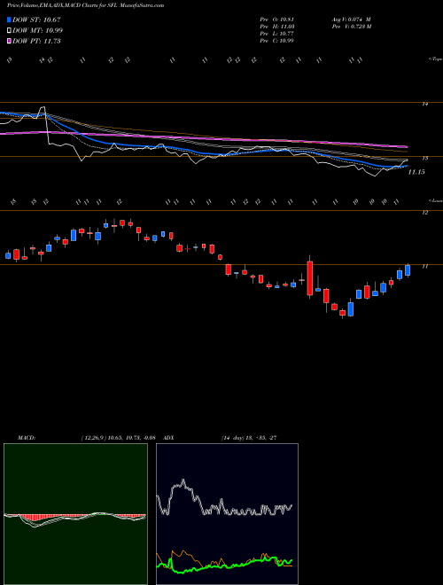This screenshot has width=443, height=585.
Task: Click the magenta DOW PT legend swatch
Action: (x=10, y=41)
